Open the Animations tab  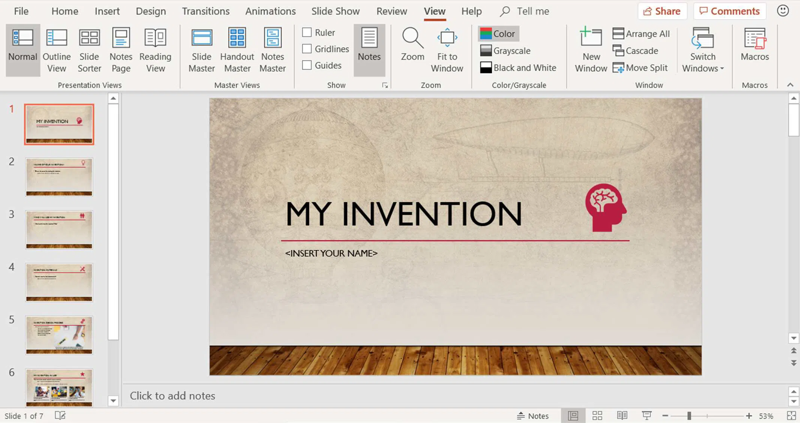coord(270,11)
